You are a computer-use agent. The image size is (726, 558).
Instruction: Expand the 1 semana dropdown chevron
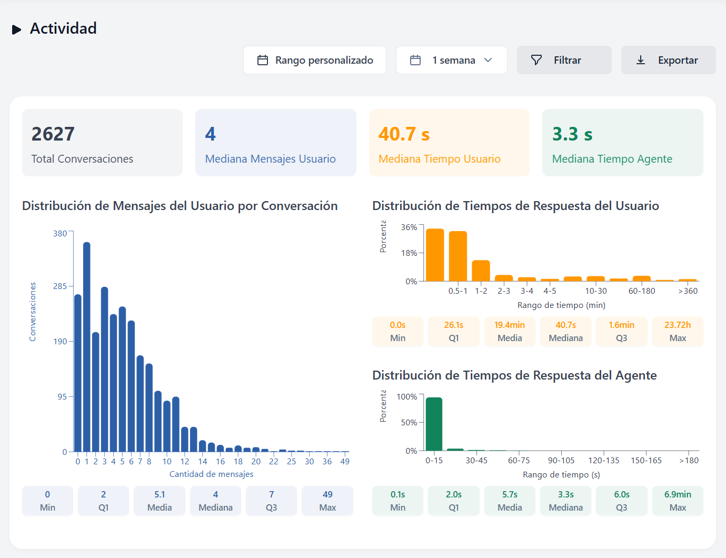[x=488, y=60]
